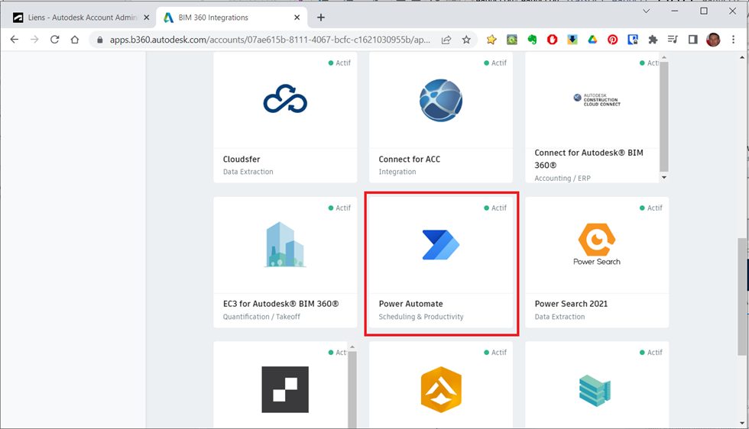The image size is (749, 429).
Task: Reload the current page
Action: (54, 40)
